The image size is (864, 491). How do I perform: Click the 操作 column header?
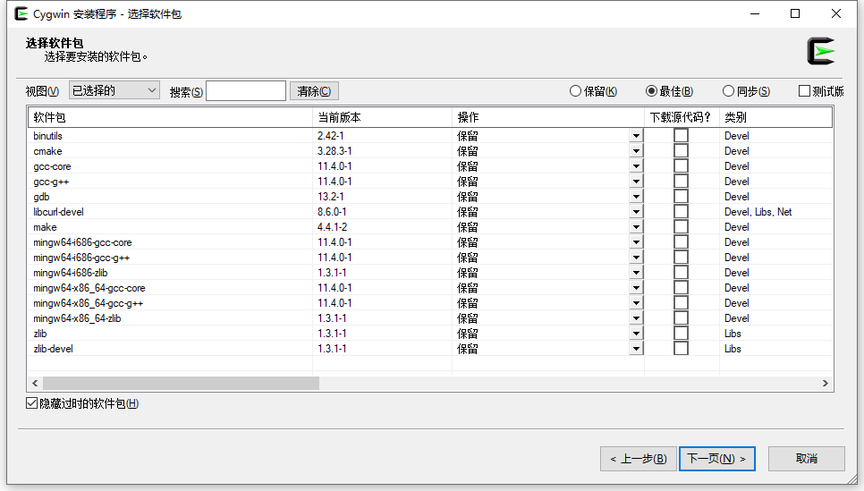pyautogui.click(x=548, y=117)
